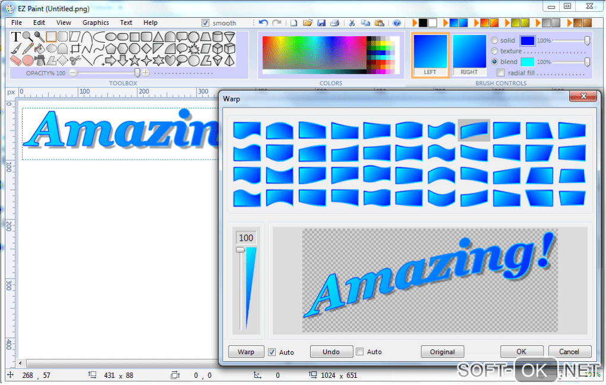606x385 pixels.
Task: Click the warp strength value field 100
Action: 246,238
